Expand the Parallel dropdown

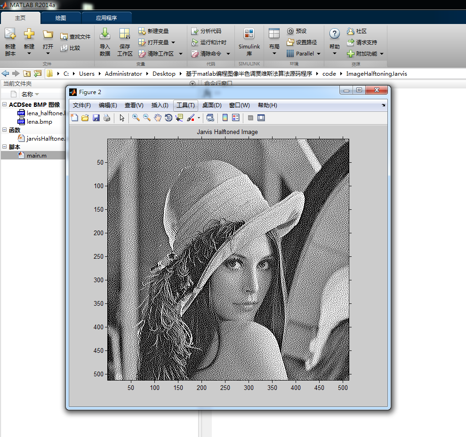tap(319, 54)
